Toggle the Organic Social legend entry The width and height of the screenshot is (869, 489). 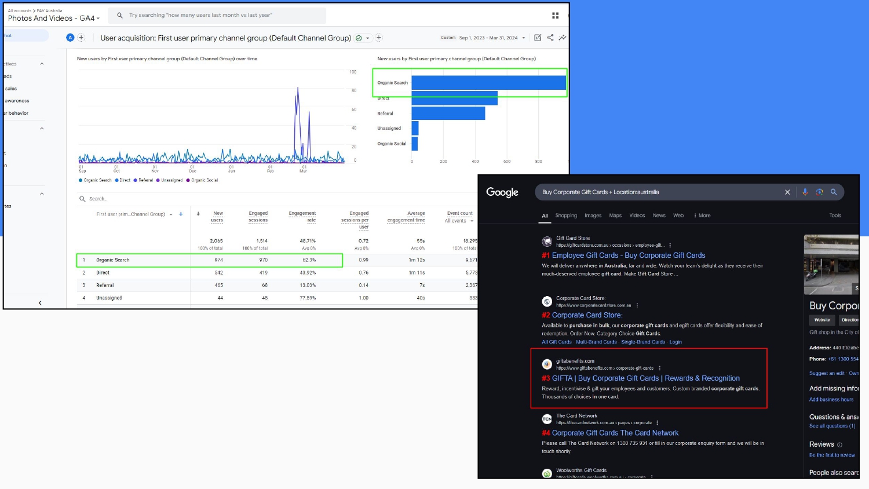(x=202, y=180)
